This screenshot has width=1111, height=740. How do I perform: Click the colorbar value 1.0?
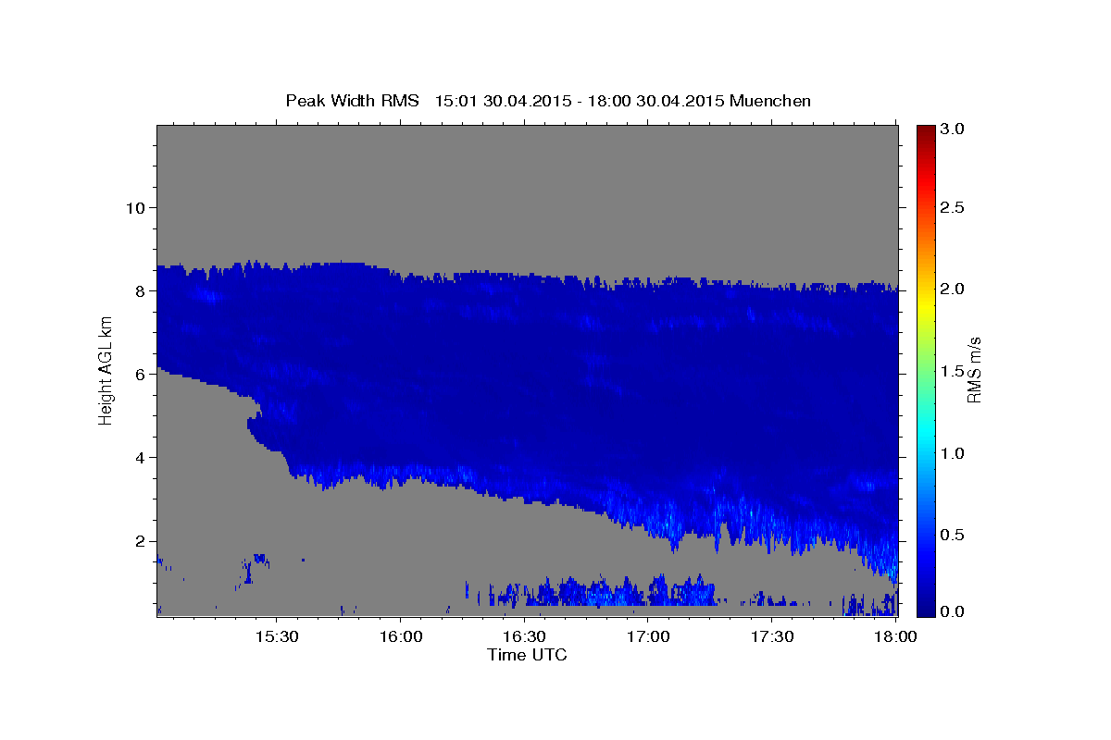pyautogui.click(x=953, y=453)
